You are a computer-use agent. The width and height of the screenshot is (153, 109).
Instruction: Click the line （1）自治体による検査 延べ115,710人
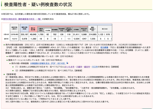(67, 67)
